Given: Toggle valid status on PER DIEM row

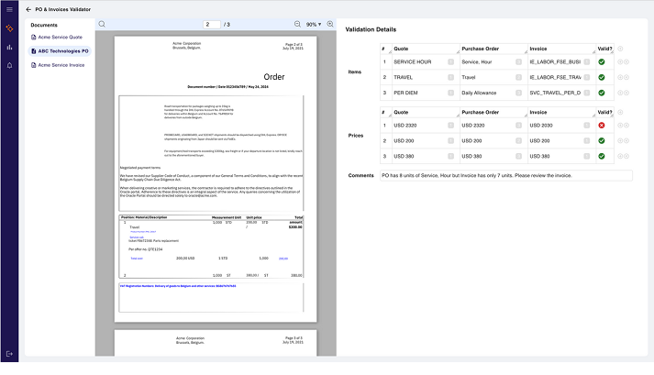Looking at the screenshot, I should (x=600, y=94).
